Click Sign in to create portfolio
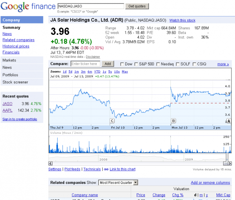 pyautogui.click(x=20, y=119)
